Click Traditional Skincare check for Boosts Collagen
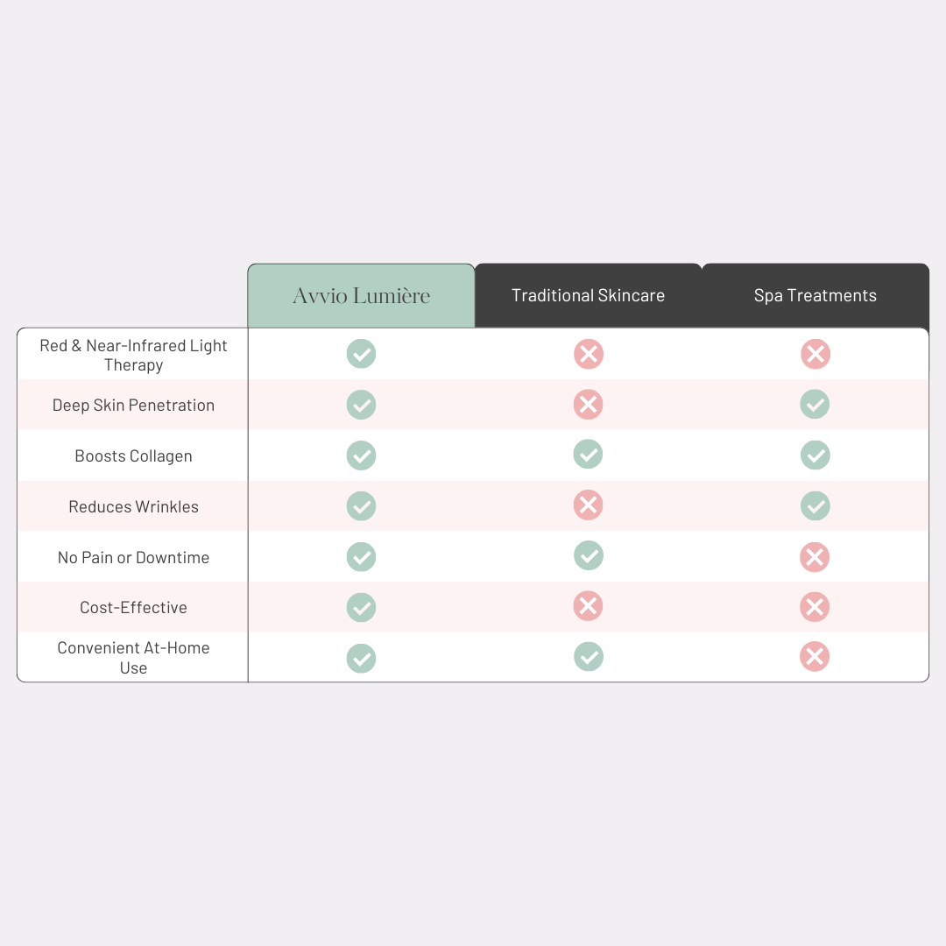Screen dimensions: 946x946 (588, 454)
